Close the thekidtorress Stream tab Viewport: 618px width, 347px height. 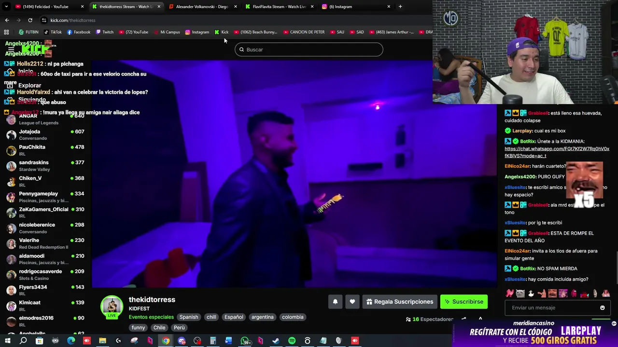tap(159, 7)
